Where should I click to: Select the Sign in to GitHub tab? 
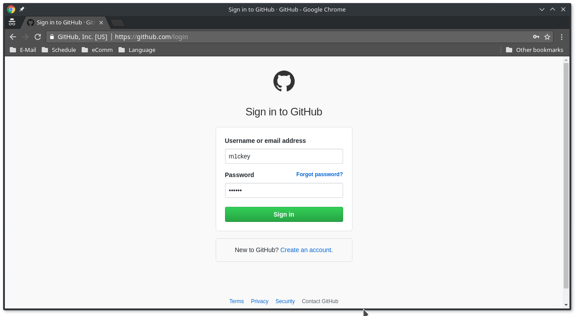(62, 23)
